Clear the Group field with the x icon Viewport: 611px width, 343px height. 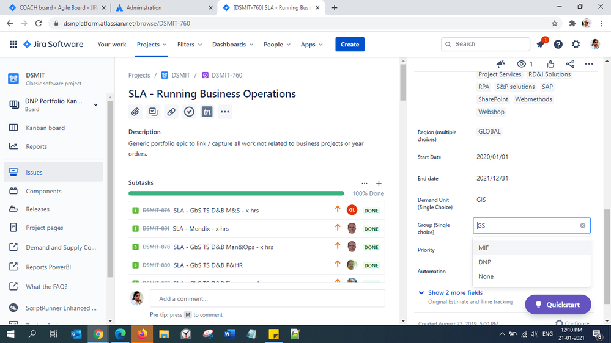pyautogui.click(x=582, y=226)
